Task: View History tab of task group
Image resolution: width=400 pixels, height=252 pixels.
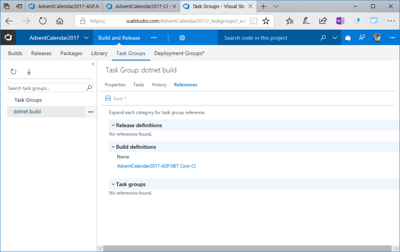Action: tap(159, 85)
